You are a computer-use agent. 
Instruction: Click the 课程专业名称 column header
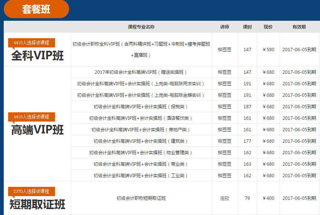point(141,27)
